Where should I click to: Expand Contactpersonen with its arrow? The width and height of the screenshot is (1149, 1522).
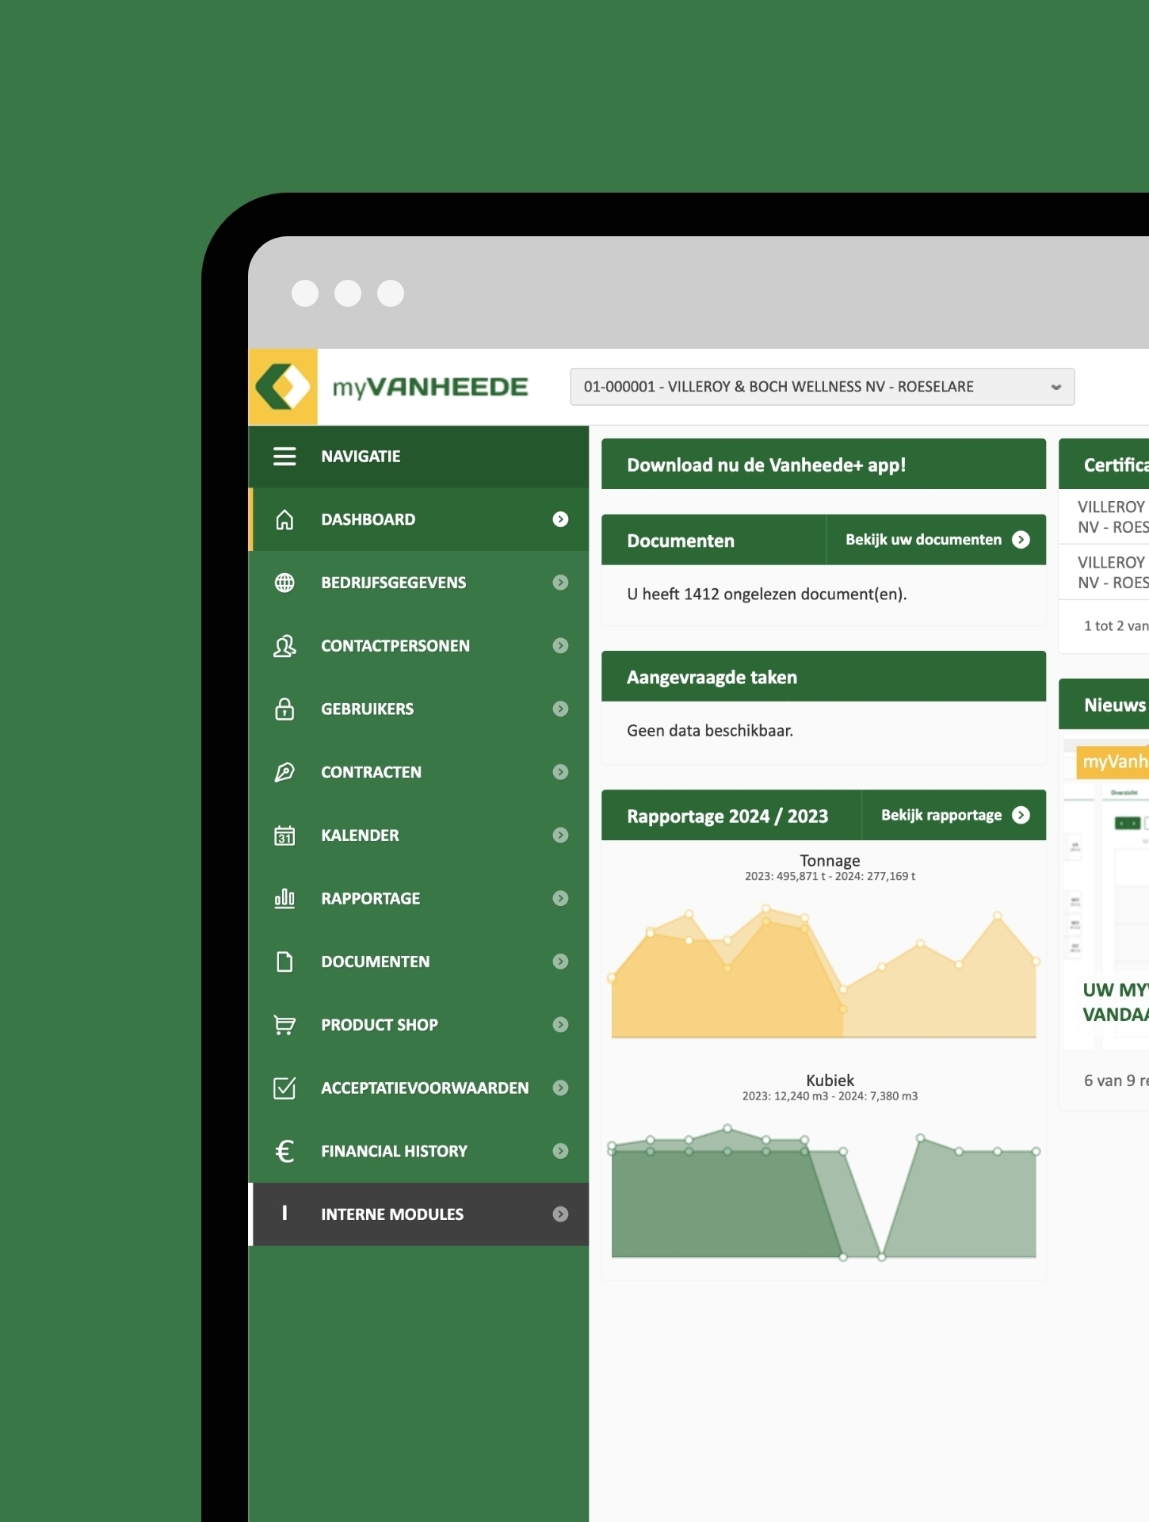pyautogui.click(x=560, y=646)
